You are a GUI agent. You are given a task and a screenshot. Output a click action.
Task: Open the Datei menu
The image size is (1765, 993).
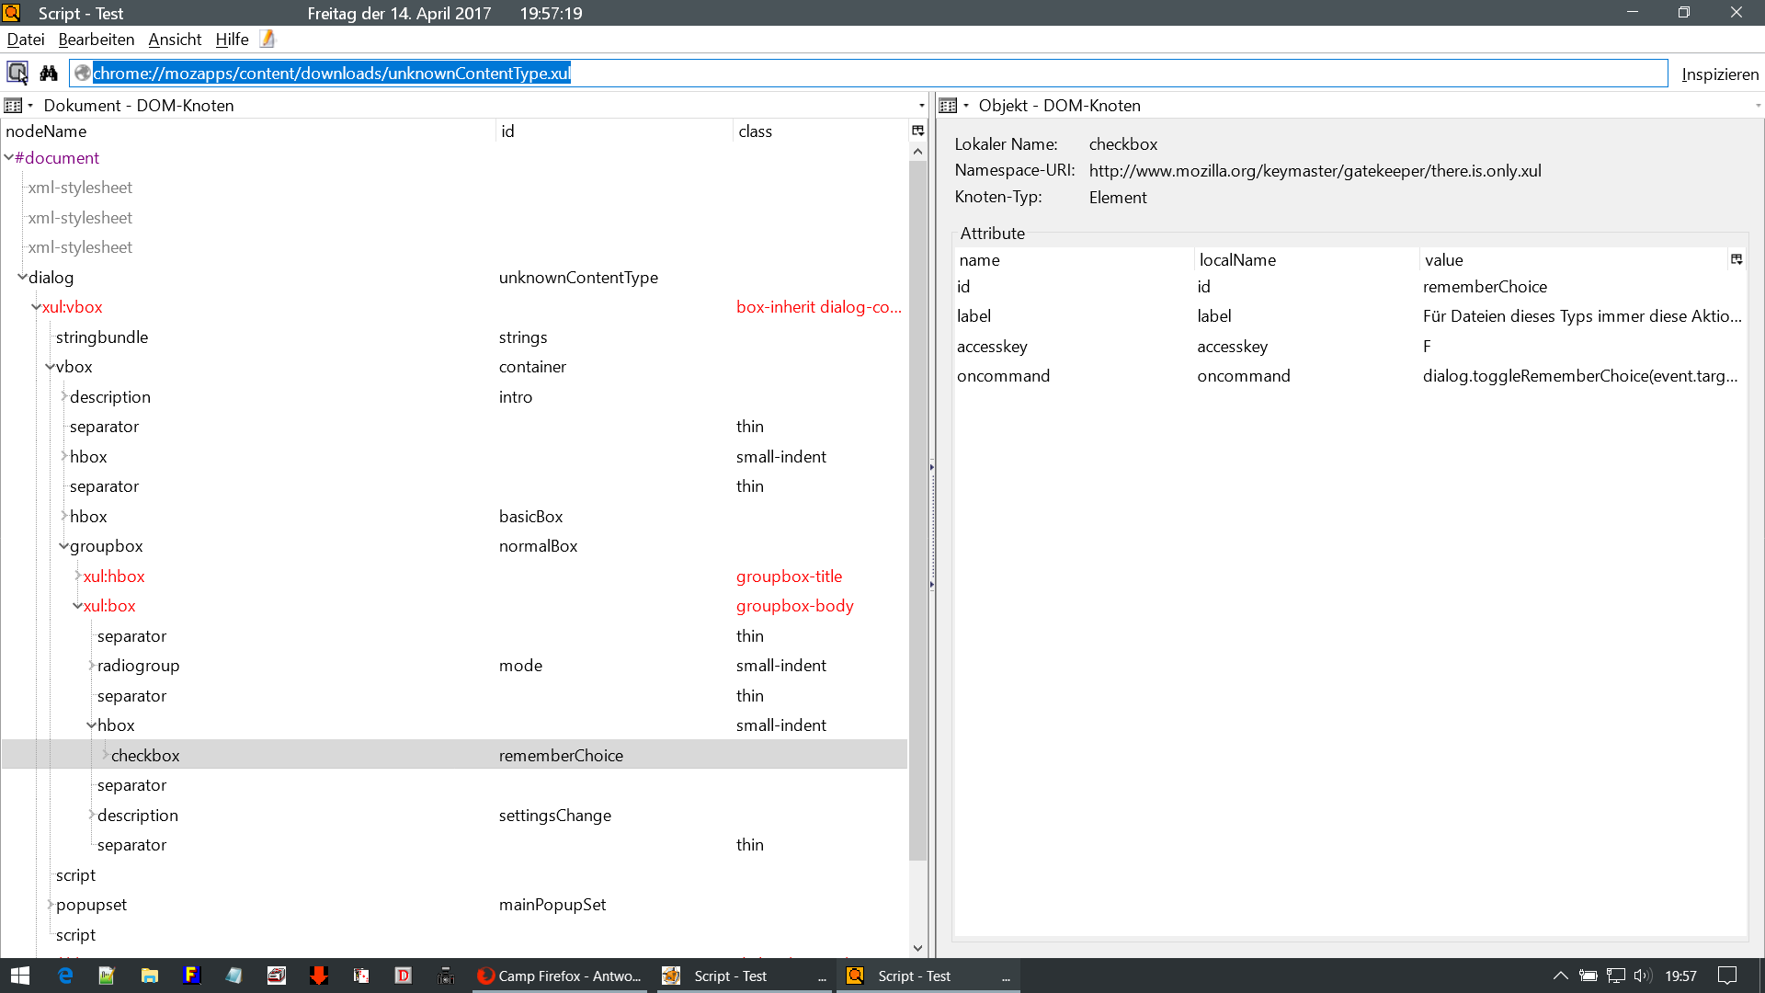point(26,40)
